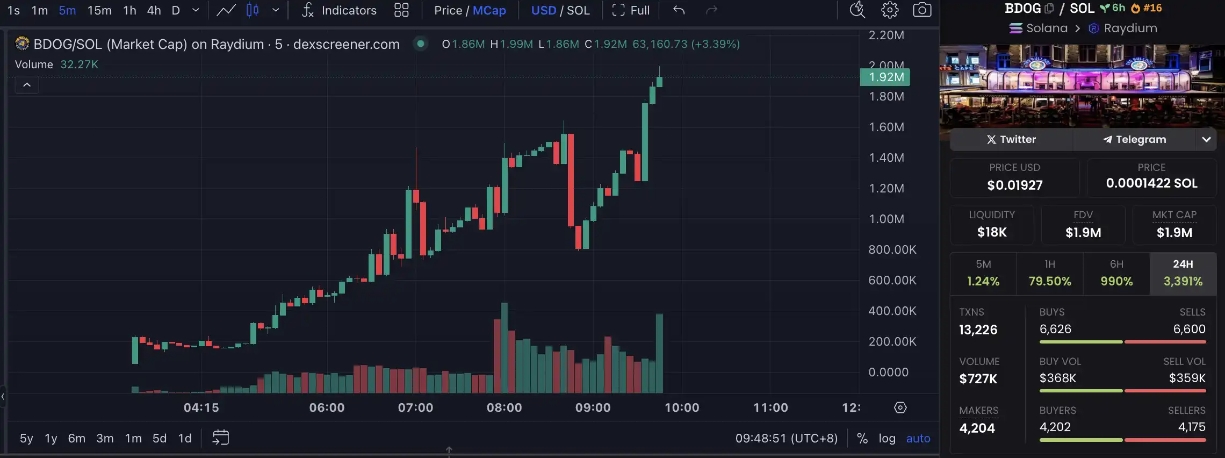Open the Twitter link

pos(1011,139)
